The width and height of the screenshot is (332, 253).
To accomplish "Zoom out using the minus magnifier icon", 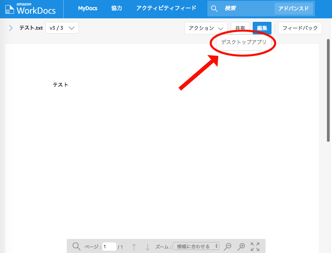I will pos(228,246).
